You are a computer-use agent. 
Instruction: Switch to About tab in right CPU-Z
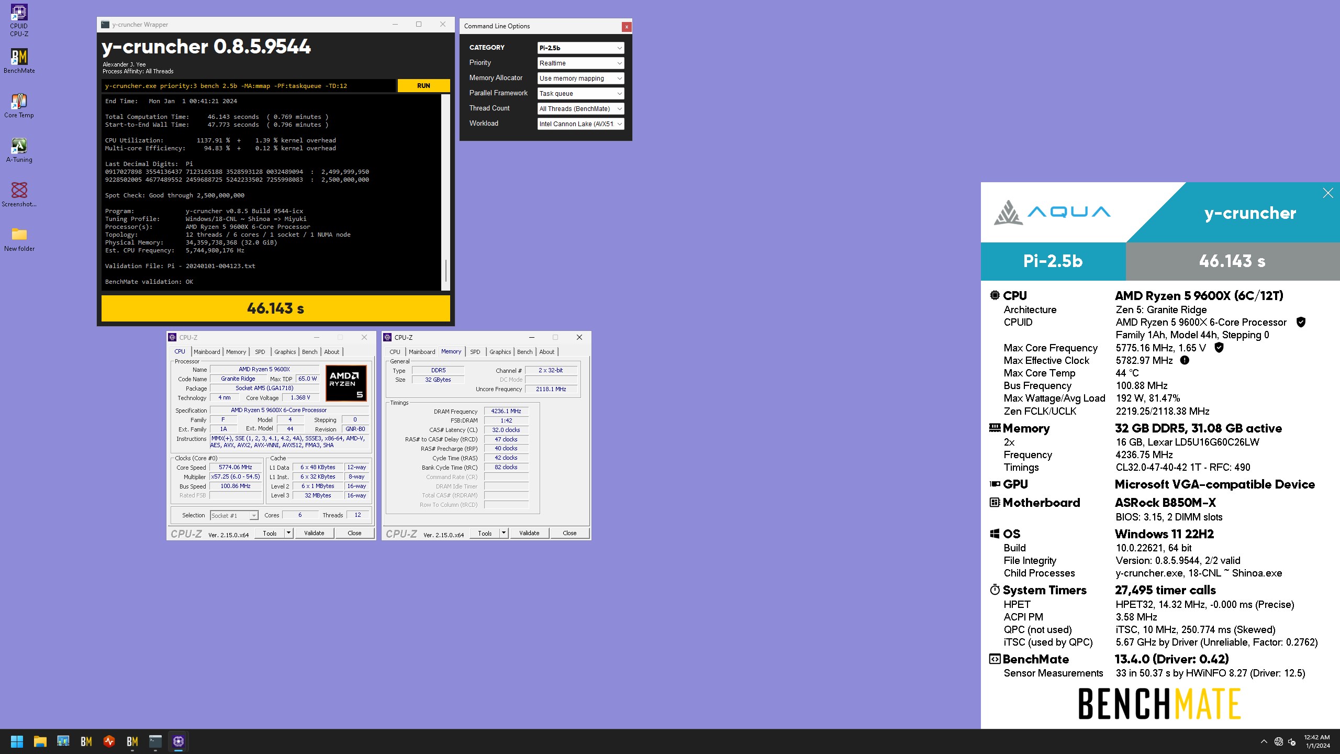point(547,352)
